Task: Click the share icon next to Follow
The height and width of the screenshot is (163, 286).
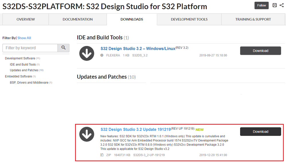Action: tap(282, 5)
